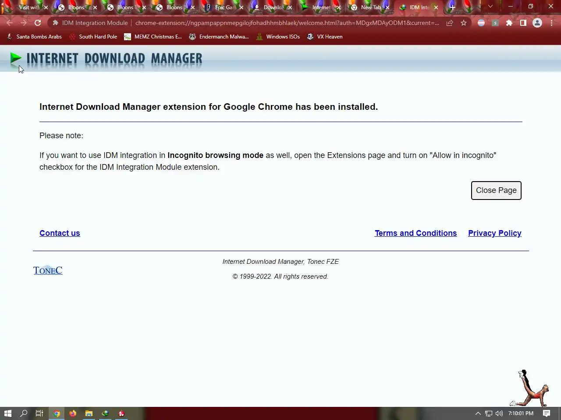Switch to the Internet tab

tap(321, 7)
